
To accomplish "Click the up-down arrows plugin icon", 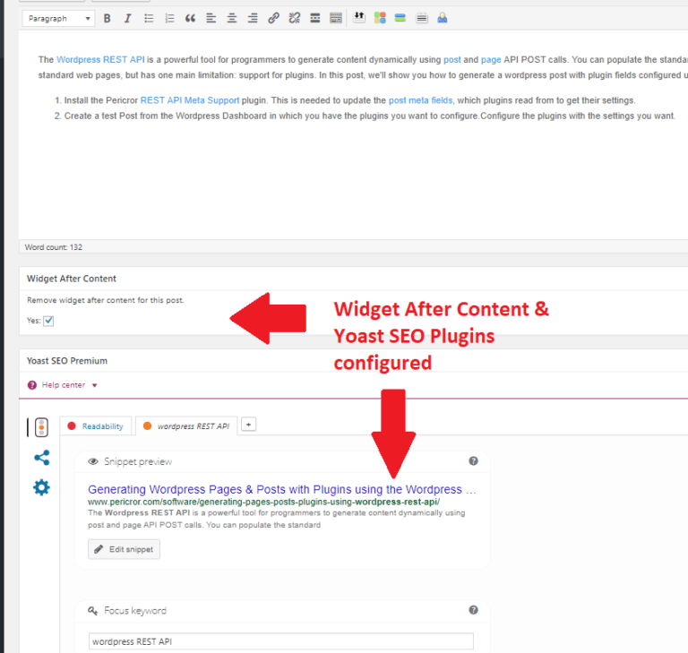I will tap(359, 18).
